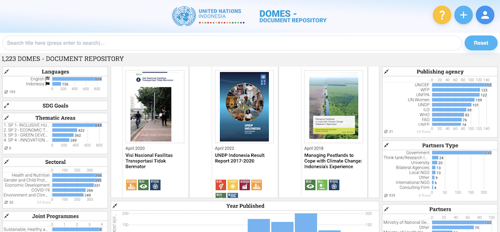Filter by the English language bar
Screen dimensions: 500x232
pos(77,79)
